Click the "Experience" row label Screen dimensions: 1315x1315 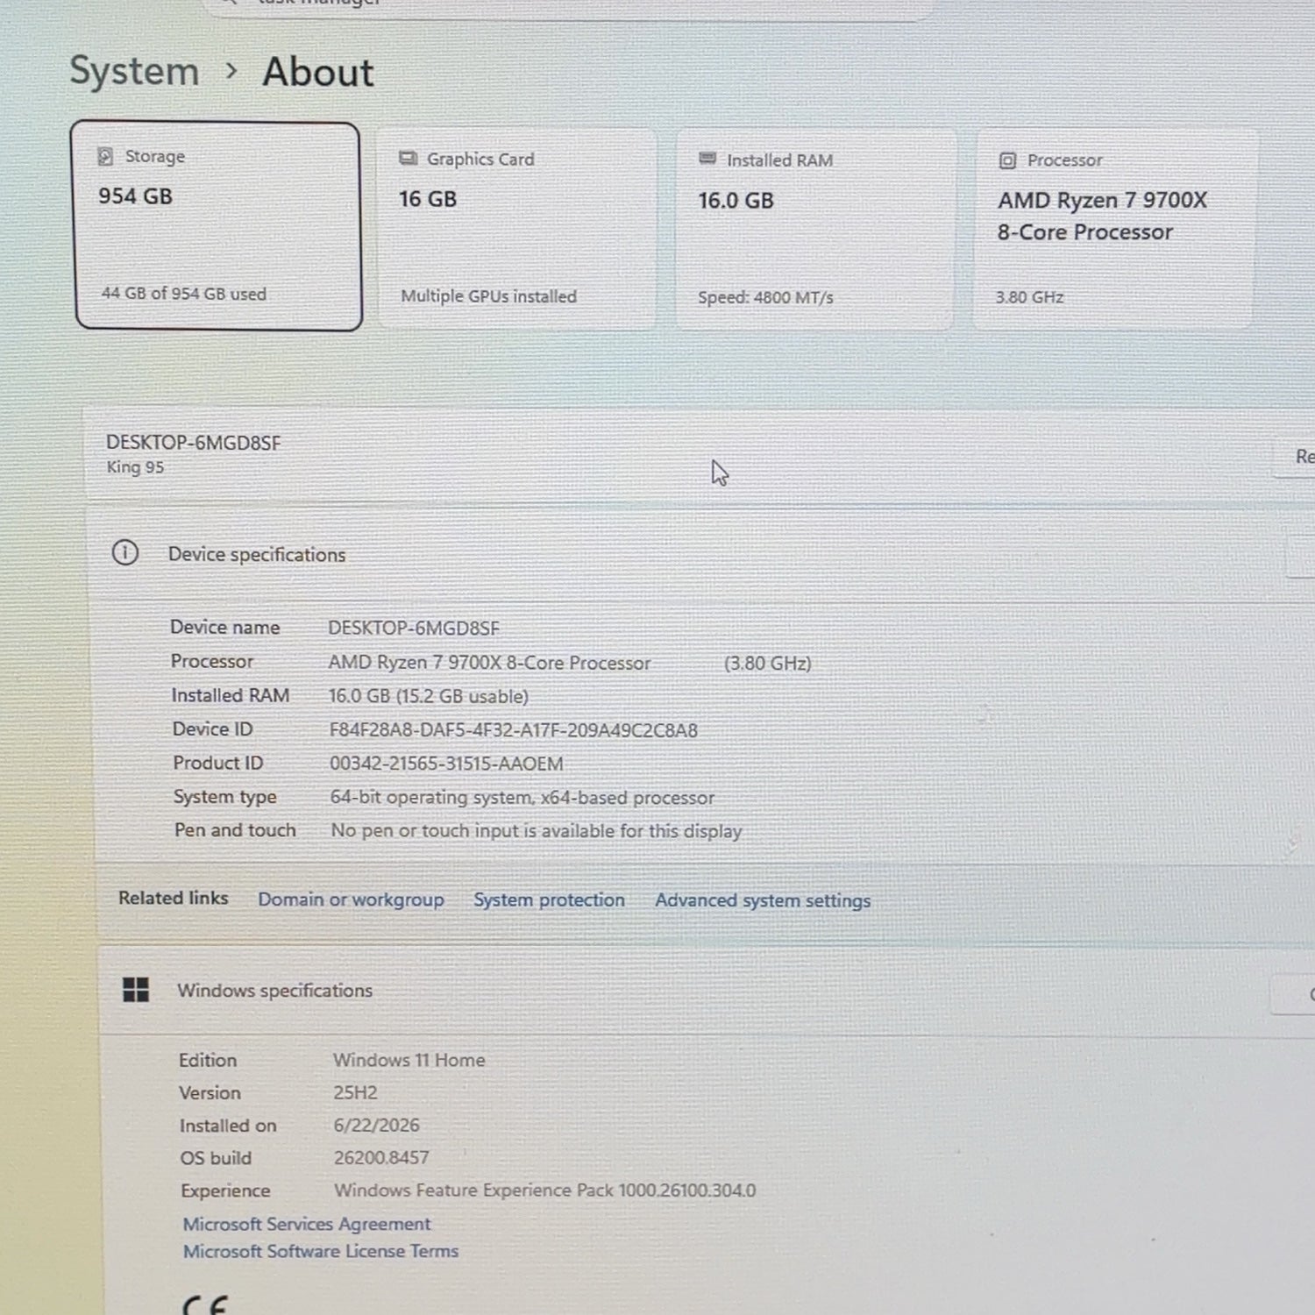click(x=225, y=1191)
